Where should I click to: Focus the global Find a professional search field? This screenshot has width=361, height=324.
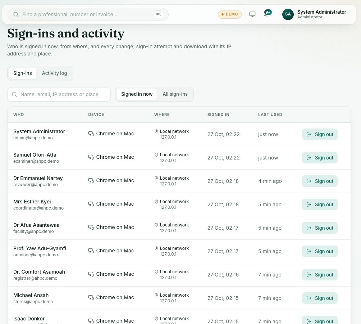(88, 14)
